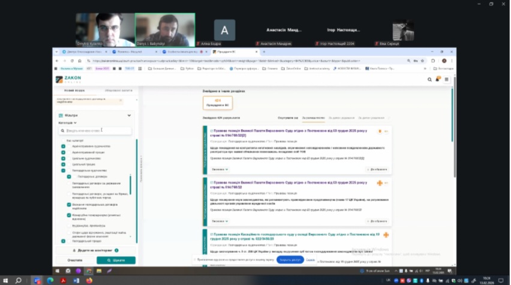Image resolution: width=511 pixels, height=285 pixels.
Task: Open Firefox from the Windows taskbar
Action: 89,280
